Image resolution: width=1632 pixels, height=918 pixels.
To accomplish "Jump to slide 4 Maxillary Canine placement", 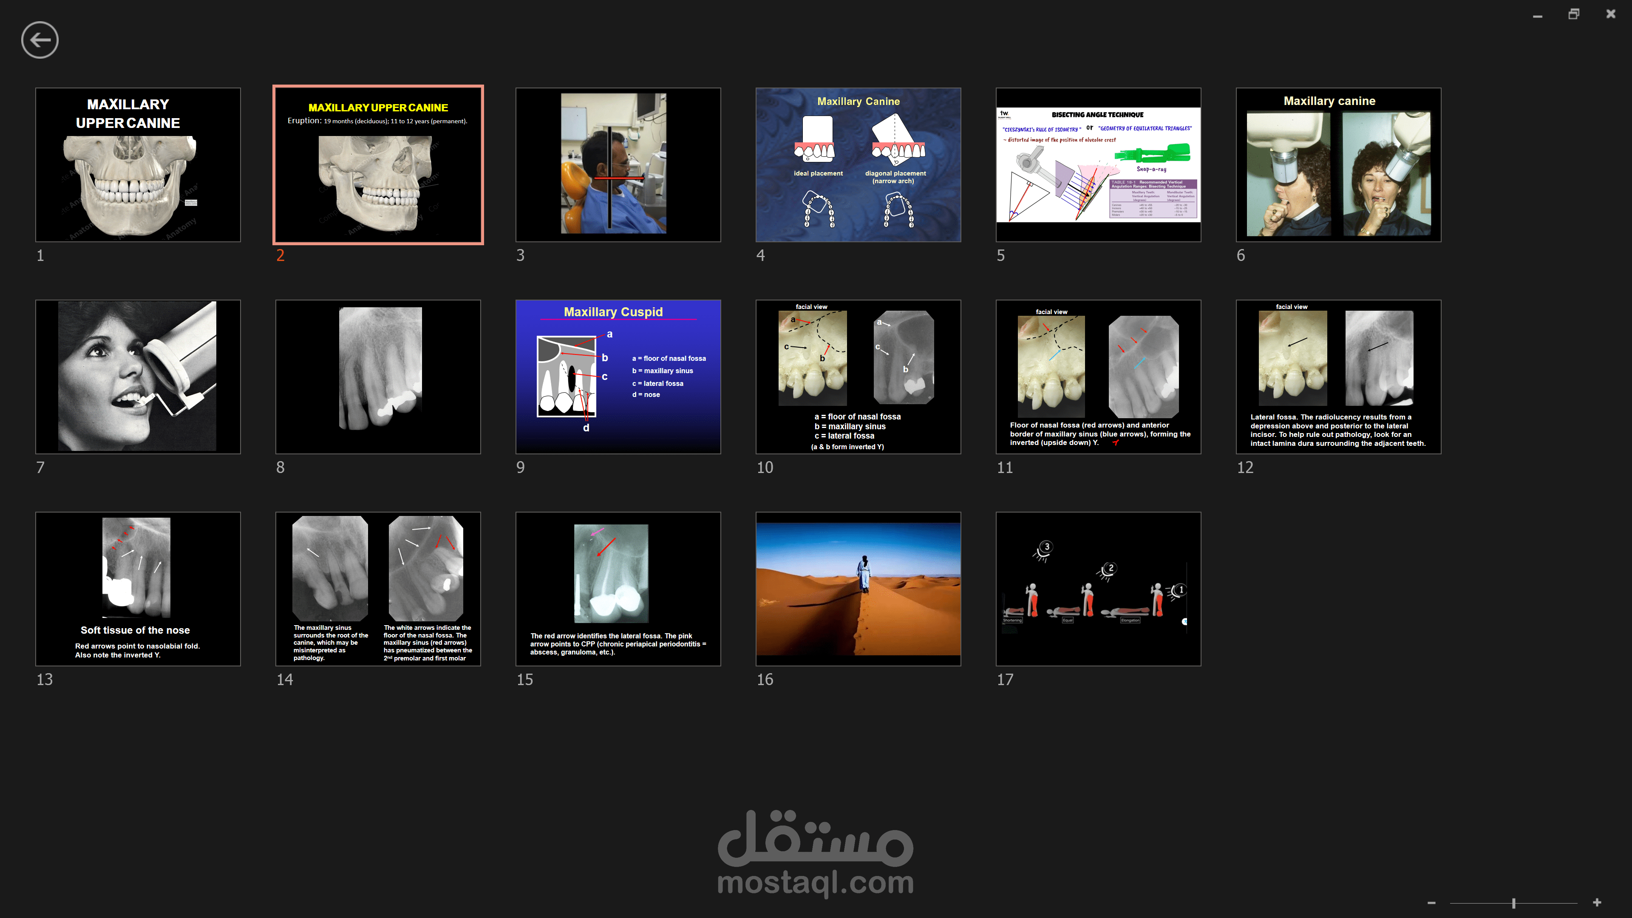I will [858, 165].
